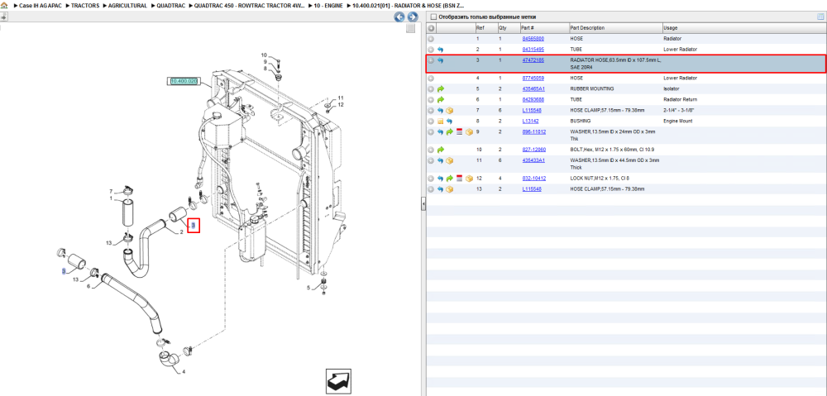
Task: Select callout 6 on the diagram
Action: click(88, 286)
